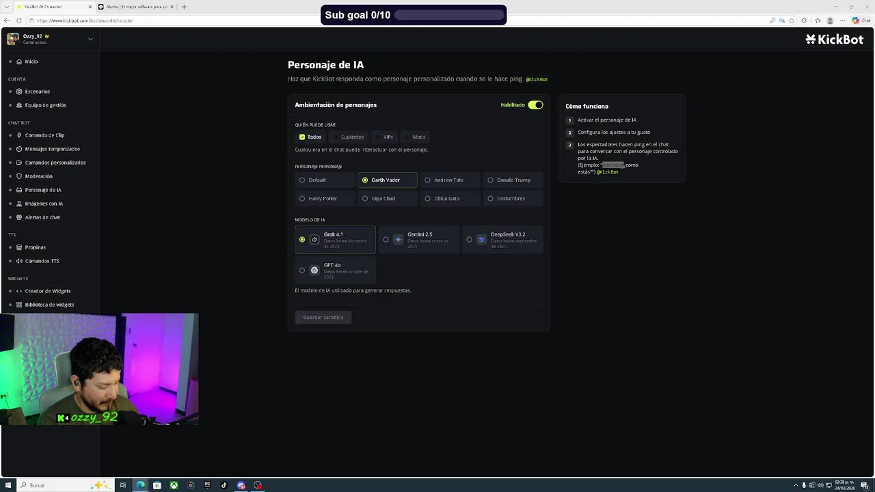Go back in the browser
Viewport: 875px width, 492px height.
click(x=7, y=20)
